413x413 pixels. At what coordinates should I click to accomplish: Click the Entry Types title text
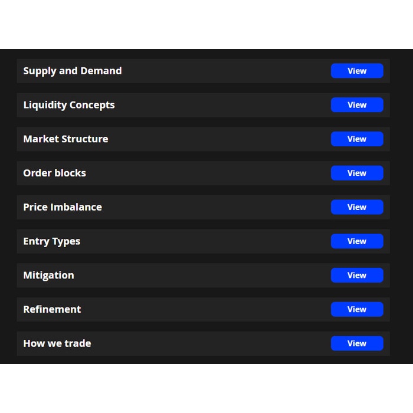[x=51, y=241]
